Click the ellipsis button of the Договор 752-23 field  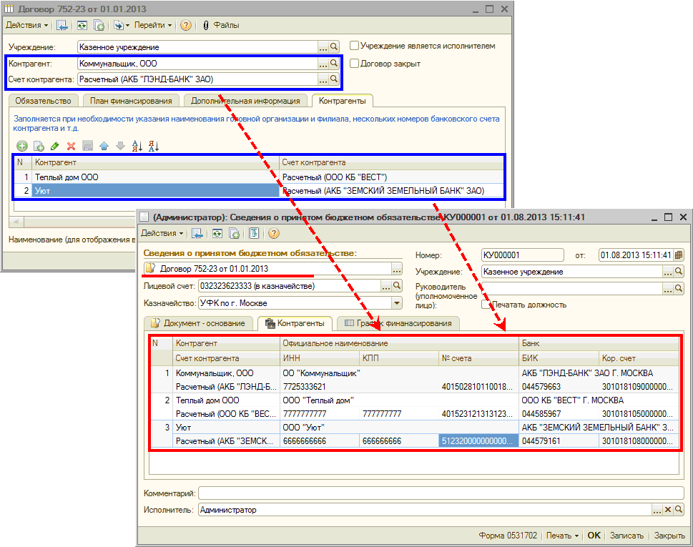pyautogui.click(x=396, y=269)
